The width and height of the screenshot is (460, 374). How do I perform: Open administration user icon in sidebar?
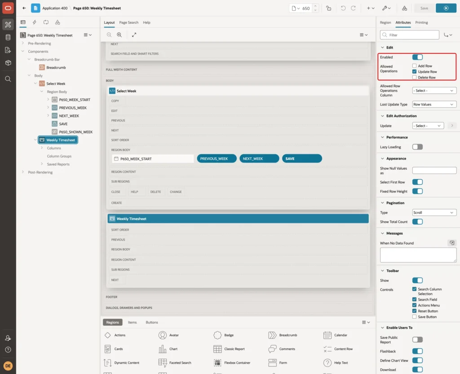coord(8,338)
